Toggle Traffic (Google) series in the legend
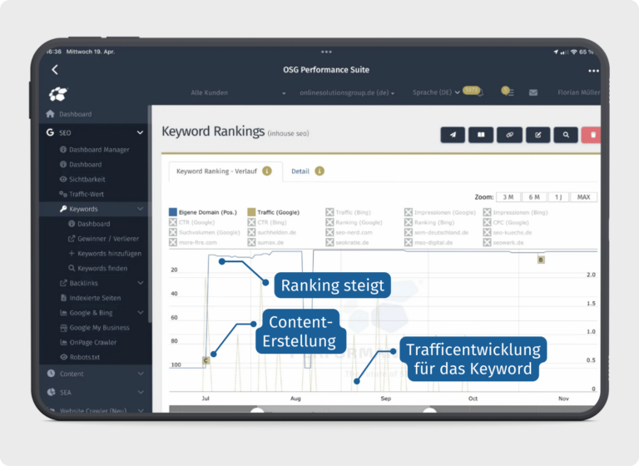 (274, 212)
